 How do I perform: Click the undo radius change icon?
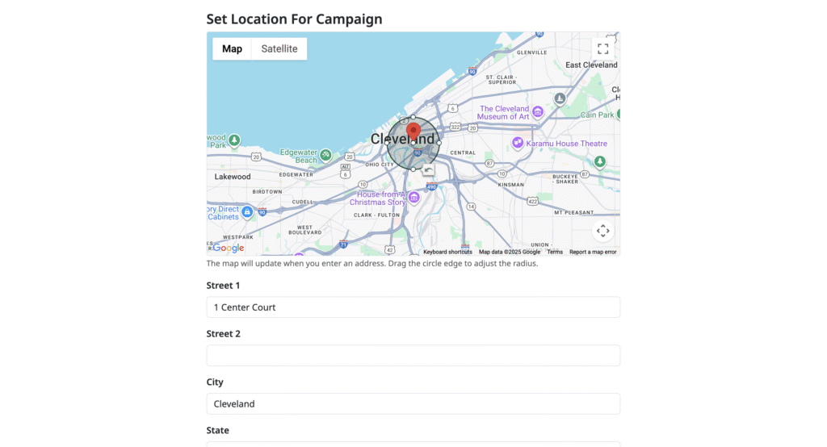pos(428,170)
